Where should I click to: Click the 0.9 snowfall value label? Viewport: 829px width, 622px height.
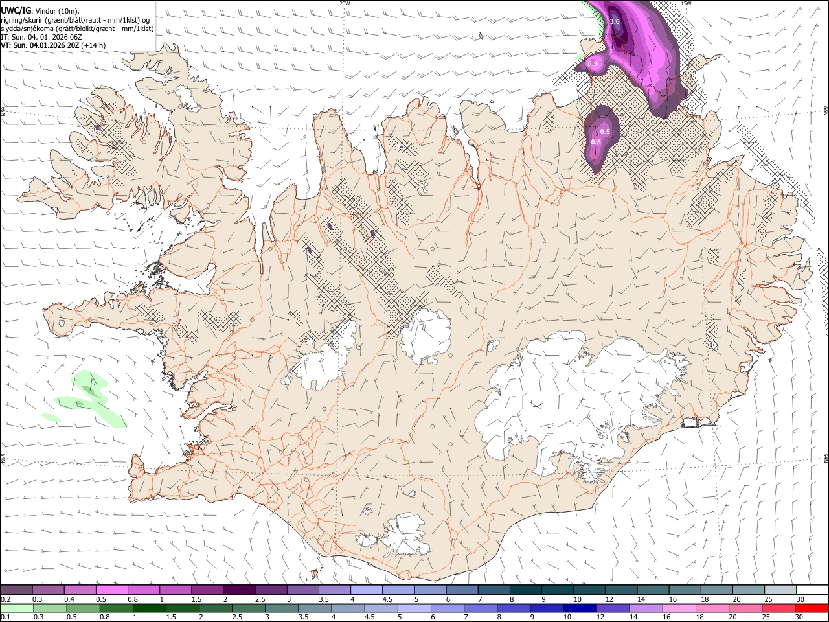pyautogui.click(x=593, y=63)
